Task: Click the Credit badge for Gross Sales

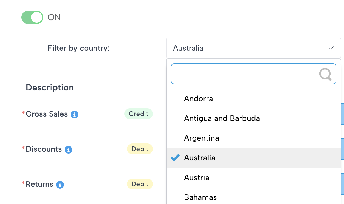Action: [138, 114]
